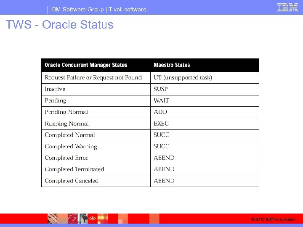The image size is (303, 227).
Task: Click the eye icon in footer strip
Action: pos(92,219)
